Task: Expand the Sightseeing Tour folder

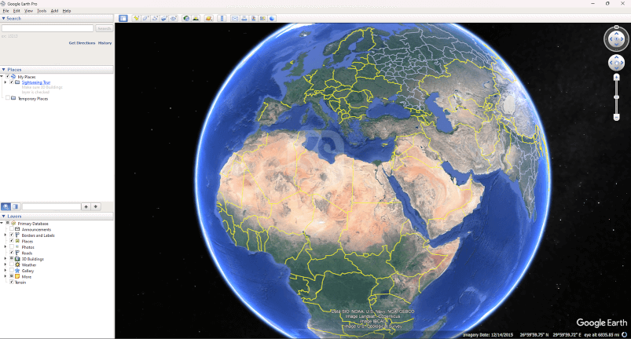Action: pos(6,82)
